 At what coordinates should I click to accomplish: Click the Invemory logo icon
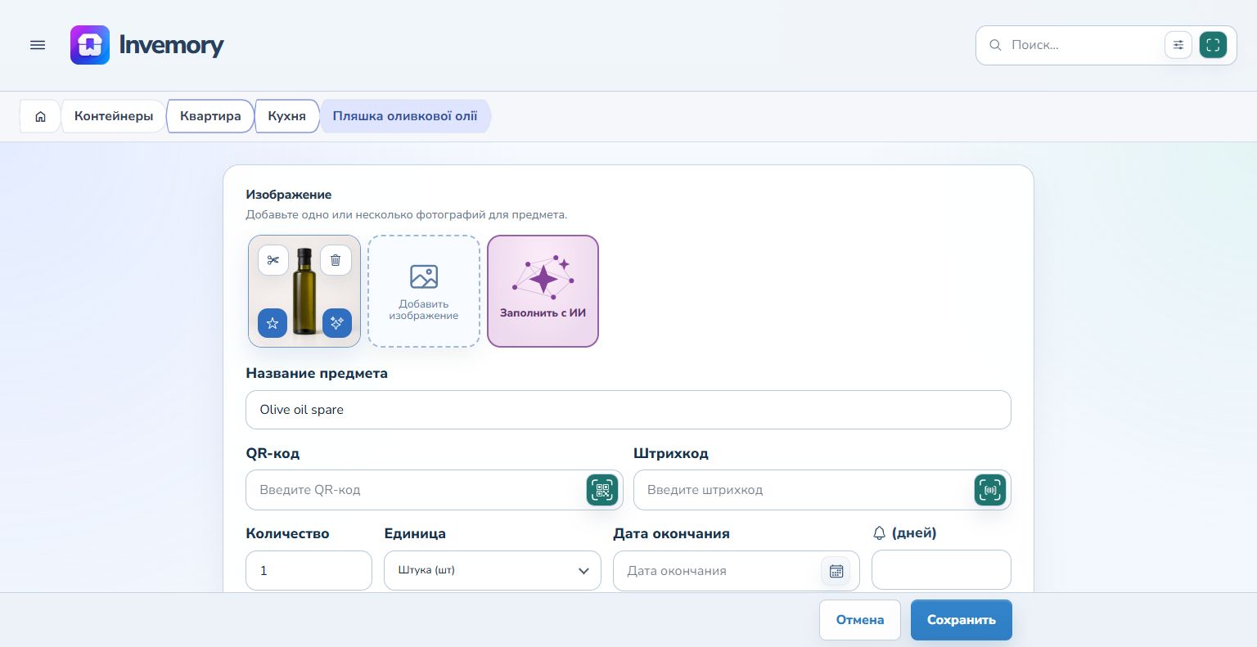[90, 45]
